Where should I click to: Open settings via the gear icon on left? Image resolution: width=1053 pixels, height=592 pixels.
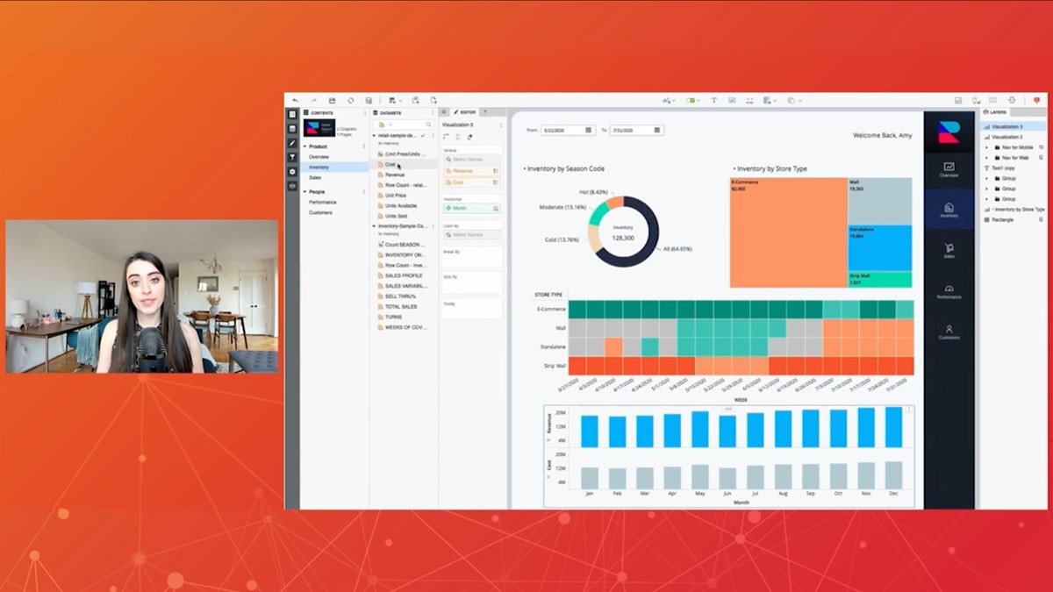coord(291,172)
